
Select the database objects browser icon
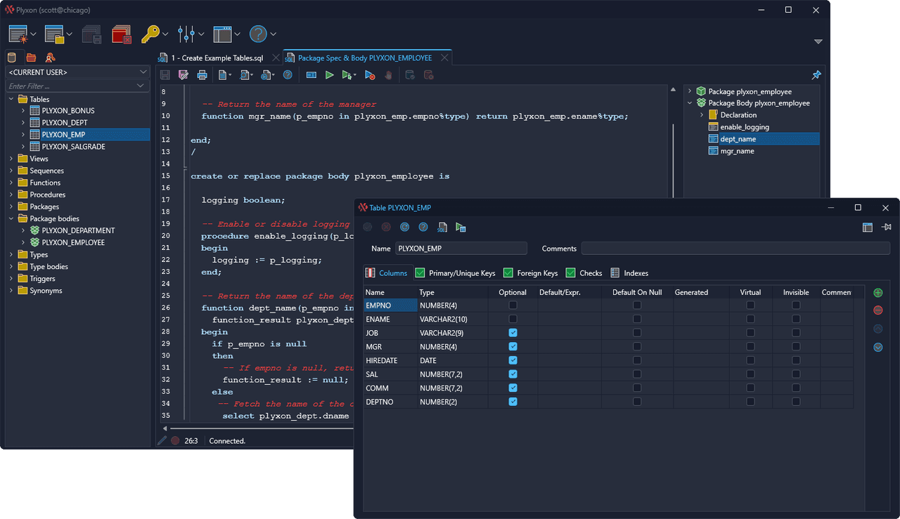click(12, 58)
